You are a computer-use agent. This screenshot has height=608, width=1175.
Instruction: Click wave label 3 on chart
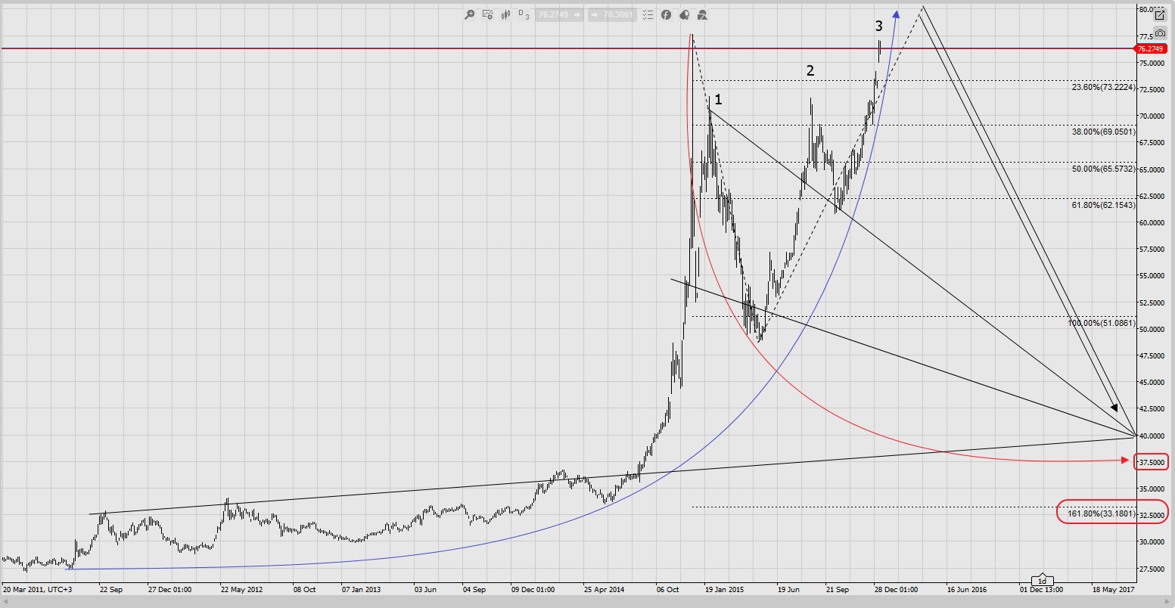click(x=879, y=26)
